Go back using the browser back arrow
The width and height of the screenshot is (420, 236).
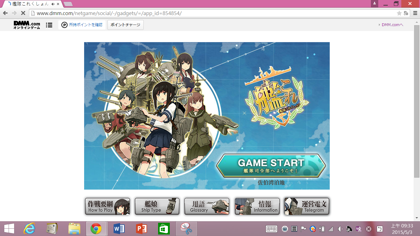pos(5,13)
